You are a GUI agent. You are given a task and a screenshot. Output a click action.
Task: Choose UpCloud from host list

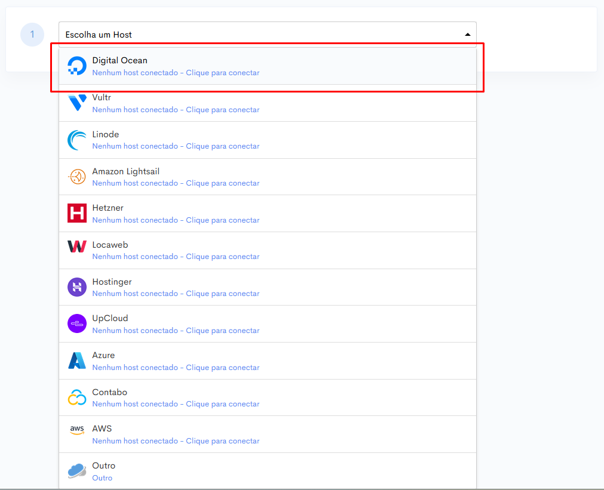(267, 324)
